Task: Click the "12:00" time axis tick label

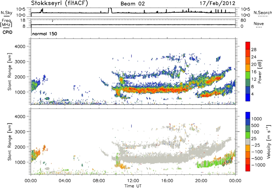Action: (x=133, y=181)
